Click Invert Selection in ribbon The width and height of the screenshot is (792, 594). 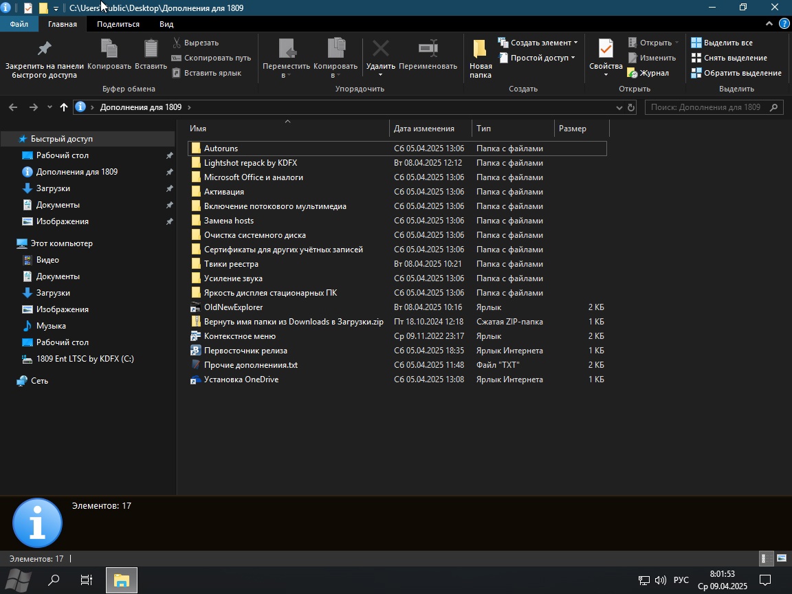tap(736, 73)
